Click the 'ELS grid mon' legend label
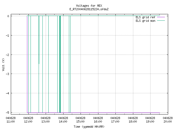173x129 pixels. (x=145, y=21)
